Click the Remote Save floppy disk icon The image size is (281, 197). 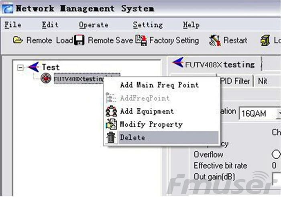coord(79,40)
